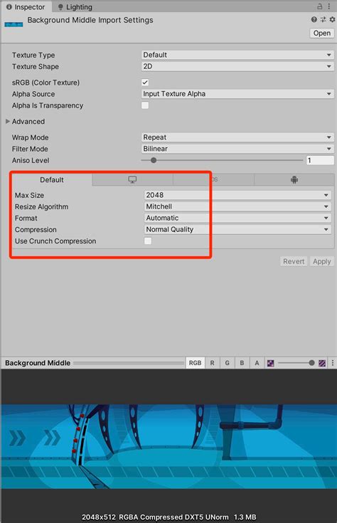Select the Inspector tab
The width and height of the screenshot is (337, 523).
tap(26, 6)
